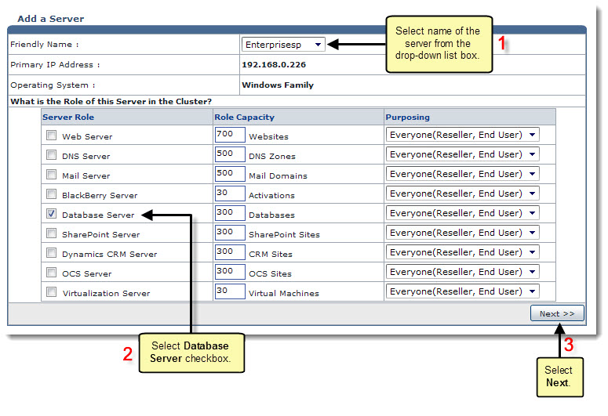Open Purposing dropdown for DNS Zones row
The width and height of the screenshot is (608, 416).
(462, 154)
